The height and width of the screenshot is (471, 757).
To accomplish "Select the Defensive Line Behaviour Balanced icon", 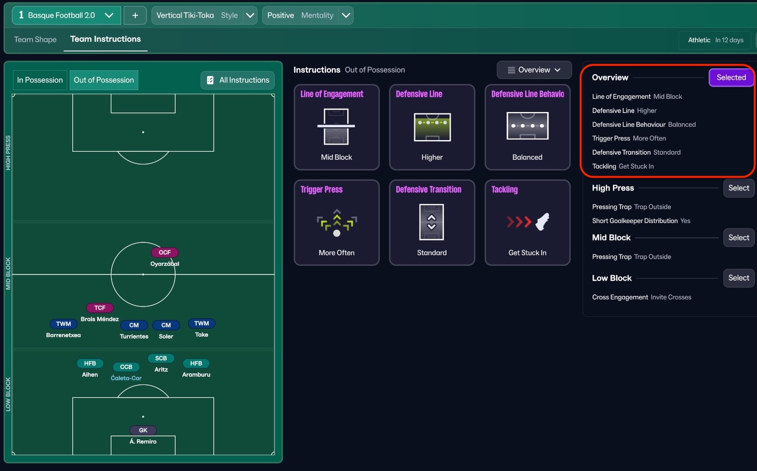I will pyautogui.click(x=527, y=126).
